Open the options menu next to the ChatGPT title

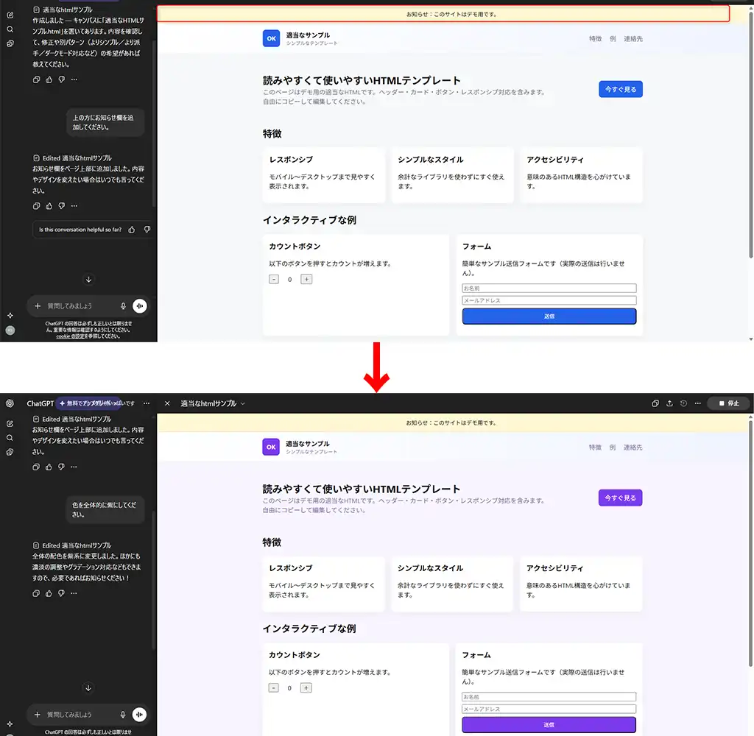click(x=147, y=403)
